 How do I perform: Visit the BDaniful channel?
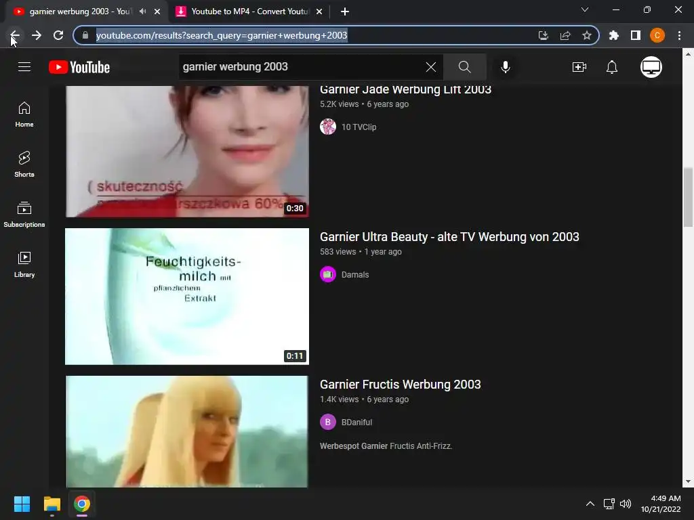[x=356, y=422]
